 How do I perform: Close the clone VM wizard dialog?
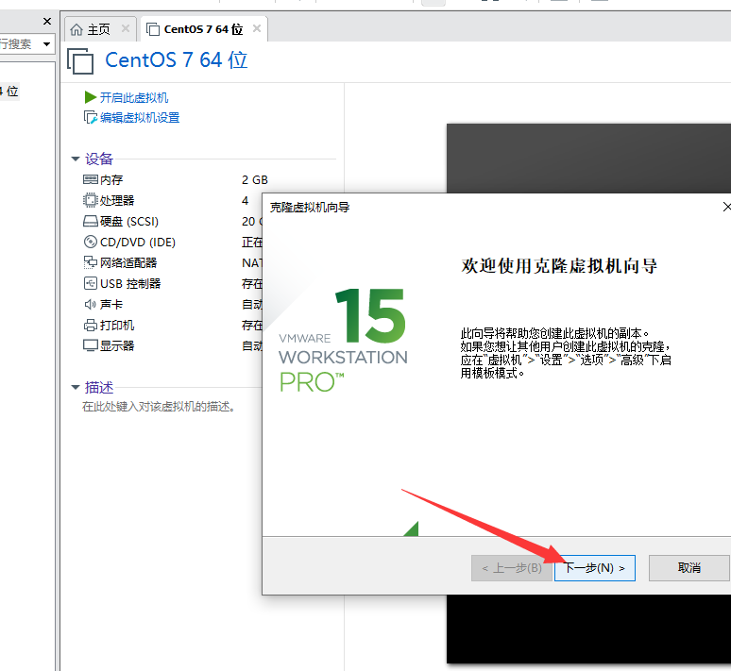point(726,207)
